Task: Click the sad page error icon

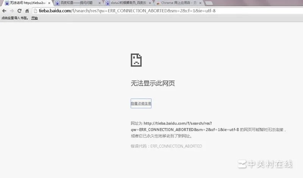Action: tap(136, 60)
